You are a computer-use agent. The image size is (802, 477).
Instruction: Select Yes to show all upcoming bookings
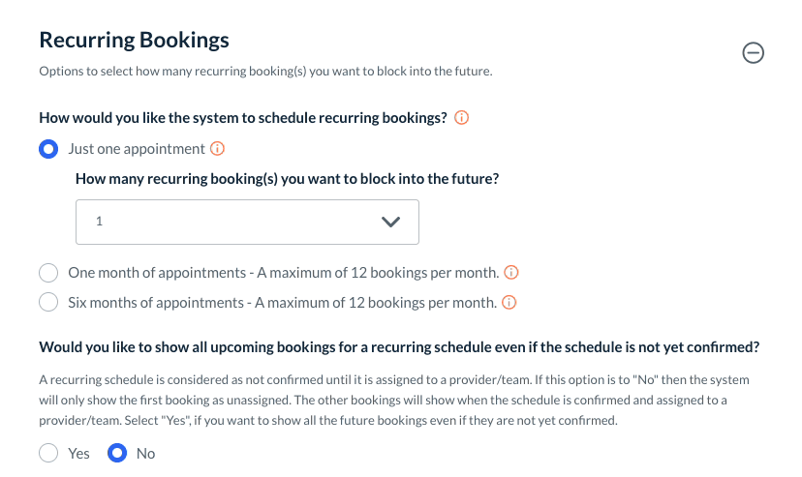click(x=48, y=453)
